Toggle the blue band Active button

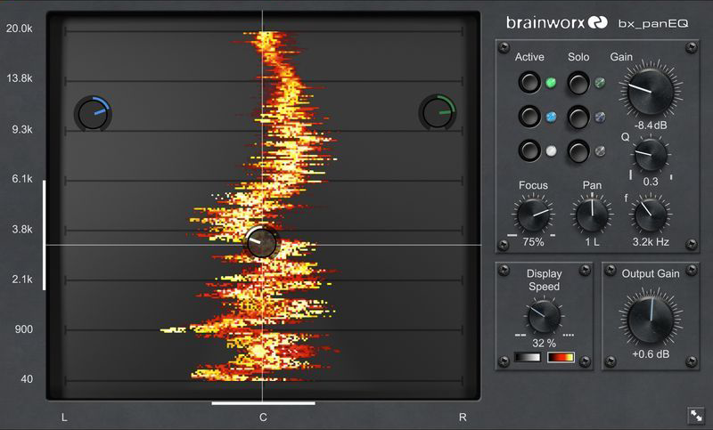pyautogui.click(x=530, y=117)
